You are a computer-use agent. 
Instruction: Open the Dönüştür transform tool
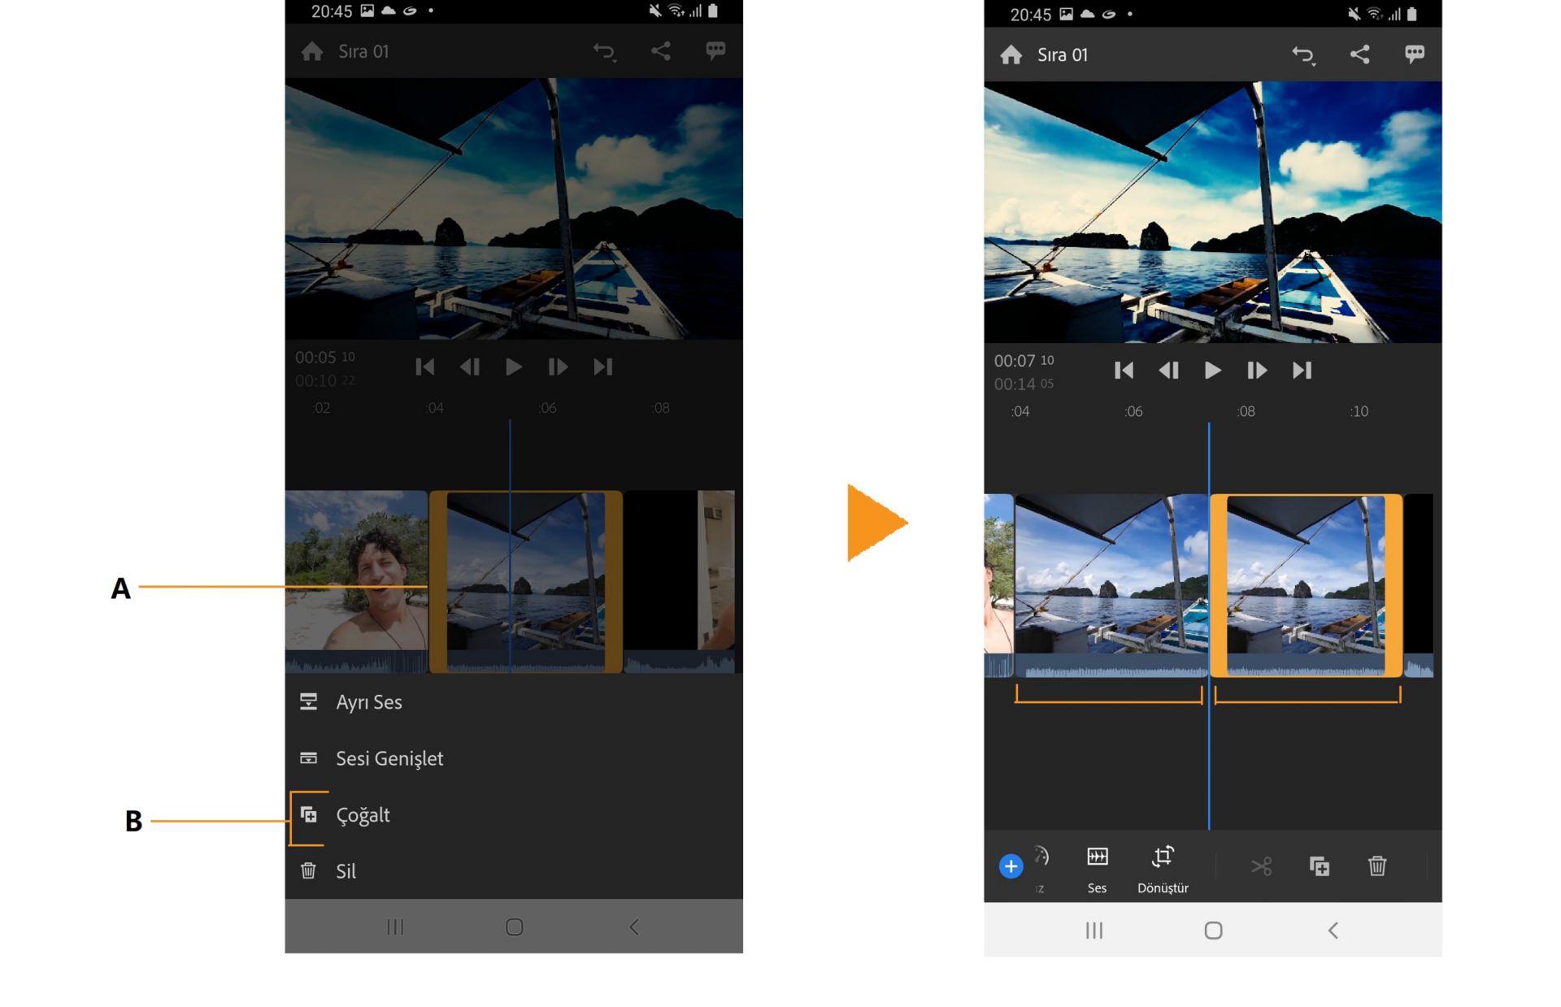coord(1163,868)
